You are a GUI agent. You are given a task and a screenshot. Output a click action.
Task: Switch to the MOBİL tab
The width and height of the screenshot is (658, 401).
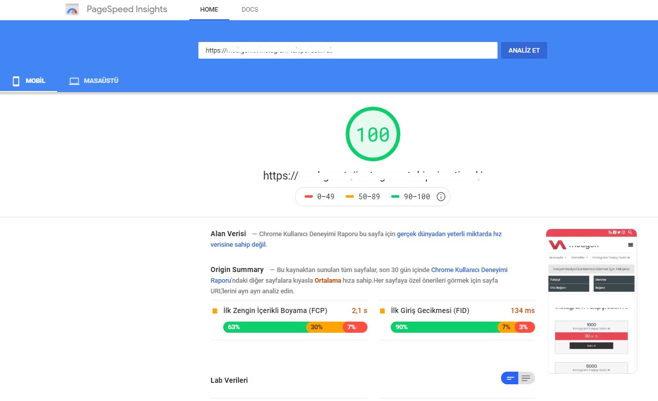28,81
